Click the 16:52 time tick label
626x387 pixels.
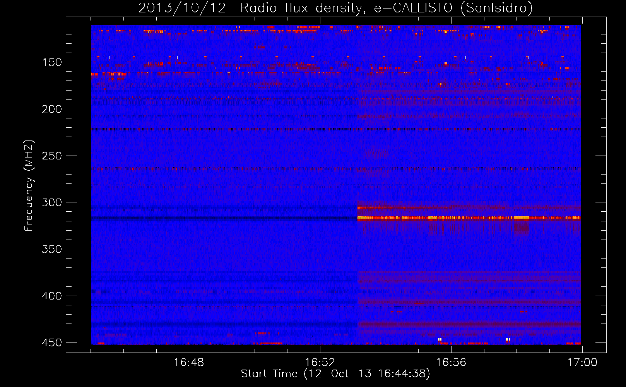(x=320, y=363)
